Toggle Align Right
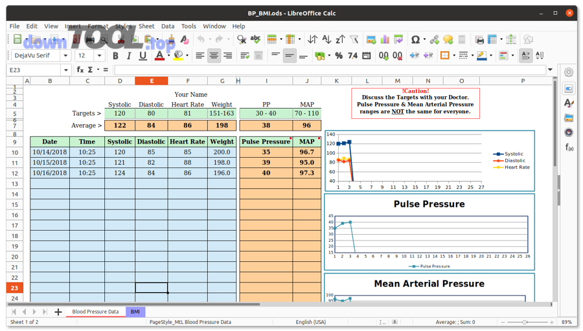 pyautogui.click(x=228, y=56)
